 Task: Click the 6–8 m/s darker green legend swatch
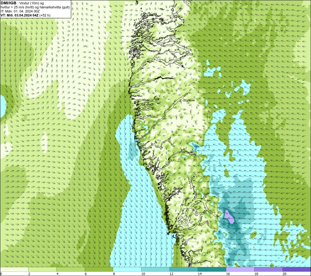pyautogui.click(x=99, y=269)
